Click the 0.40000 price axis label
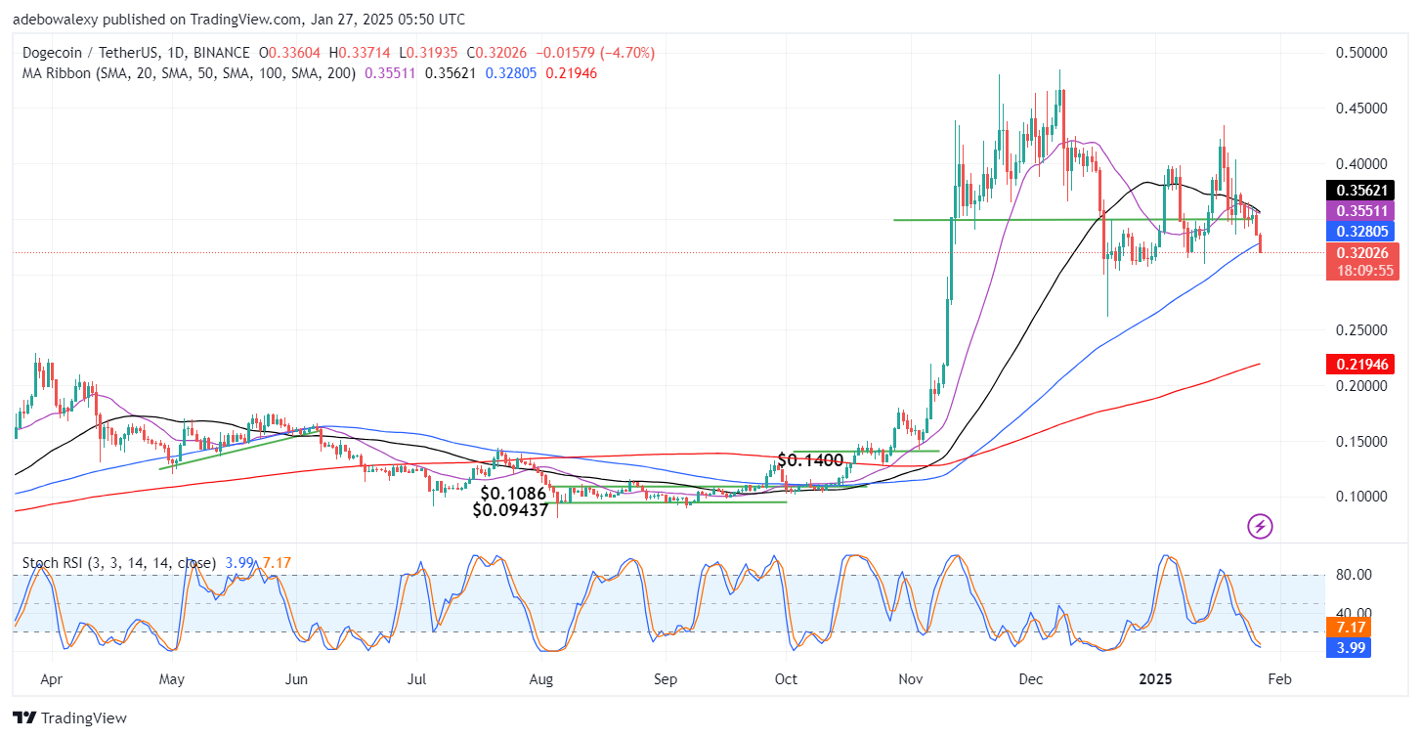The width and height of the screenshot is (1421, 739). [x=1361, y=163]
